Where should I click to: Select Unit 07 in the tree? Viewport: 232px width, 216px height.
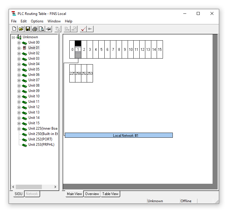tap(34, 80)
